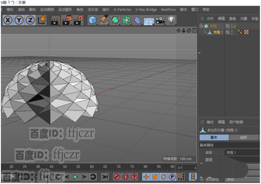Play the animation forward
Image resolution: width=261 pixels, height=184 pixels.
point(75,177)
